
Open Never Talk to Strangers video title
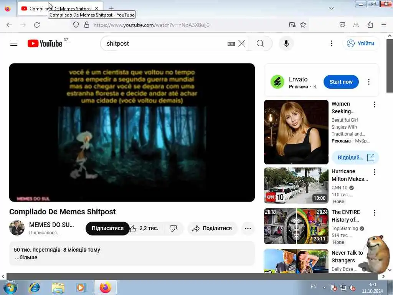point(347,256)
